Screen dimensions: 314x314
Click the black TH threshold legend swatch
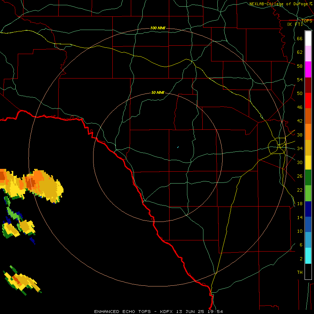click(308, 271)
